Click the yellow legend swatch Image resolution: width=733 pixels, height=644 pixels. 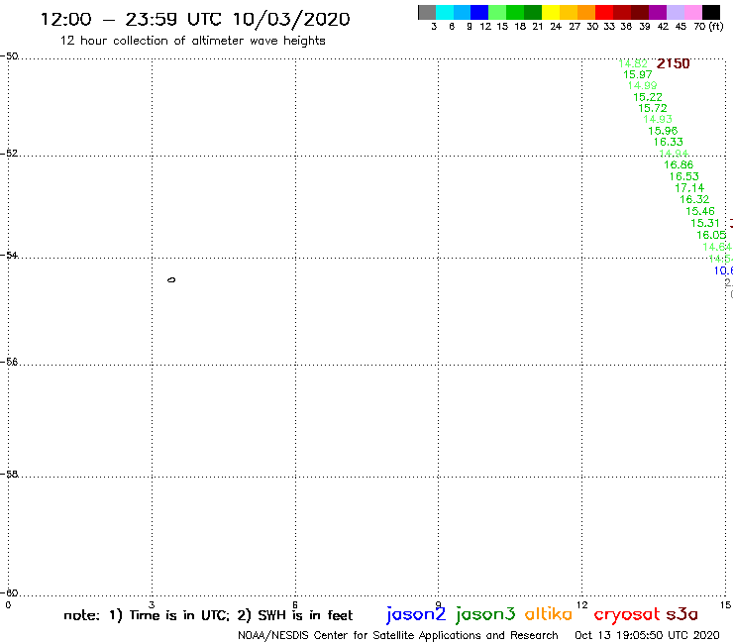(x=551, y=12)
